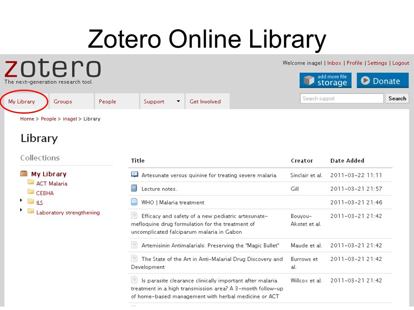414x310 pixels.
Task: Open The State of the Art in Anti-Malarial item
Action: click(x=207, y=263)
